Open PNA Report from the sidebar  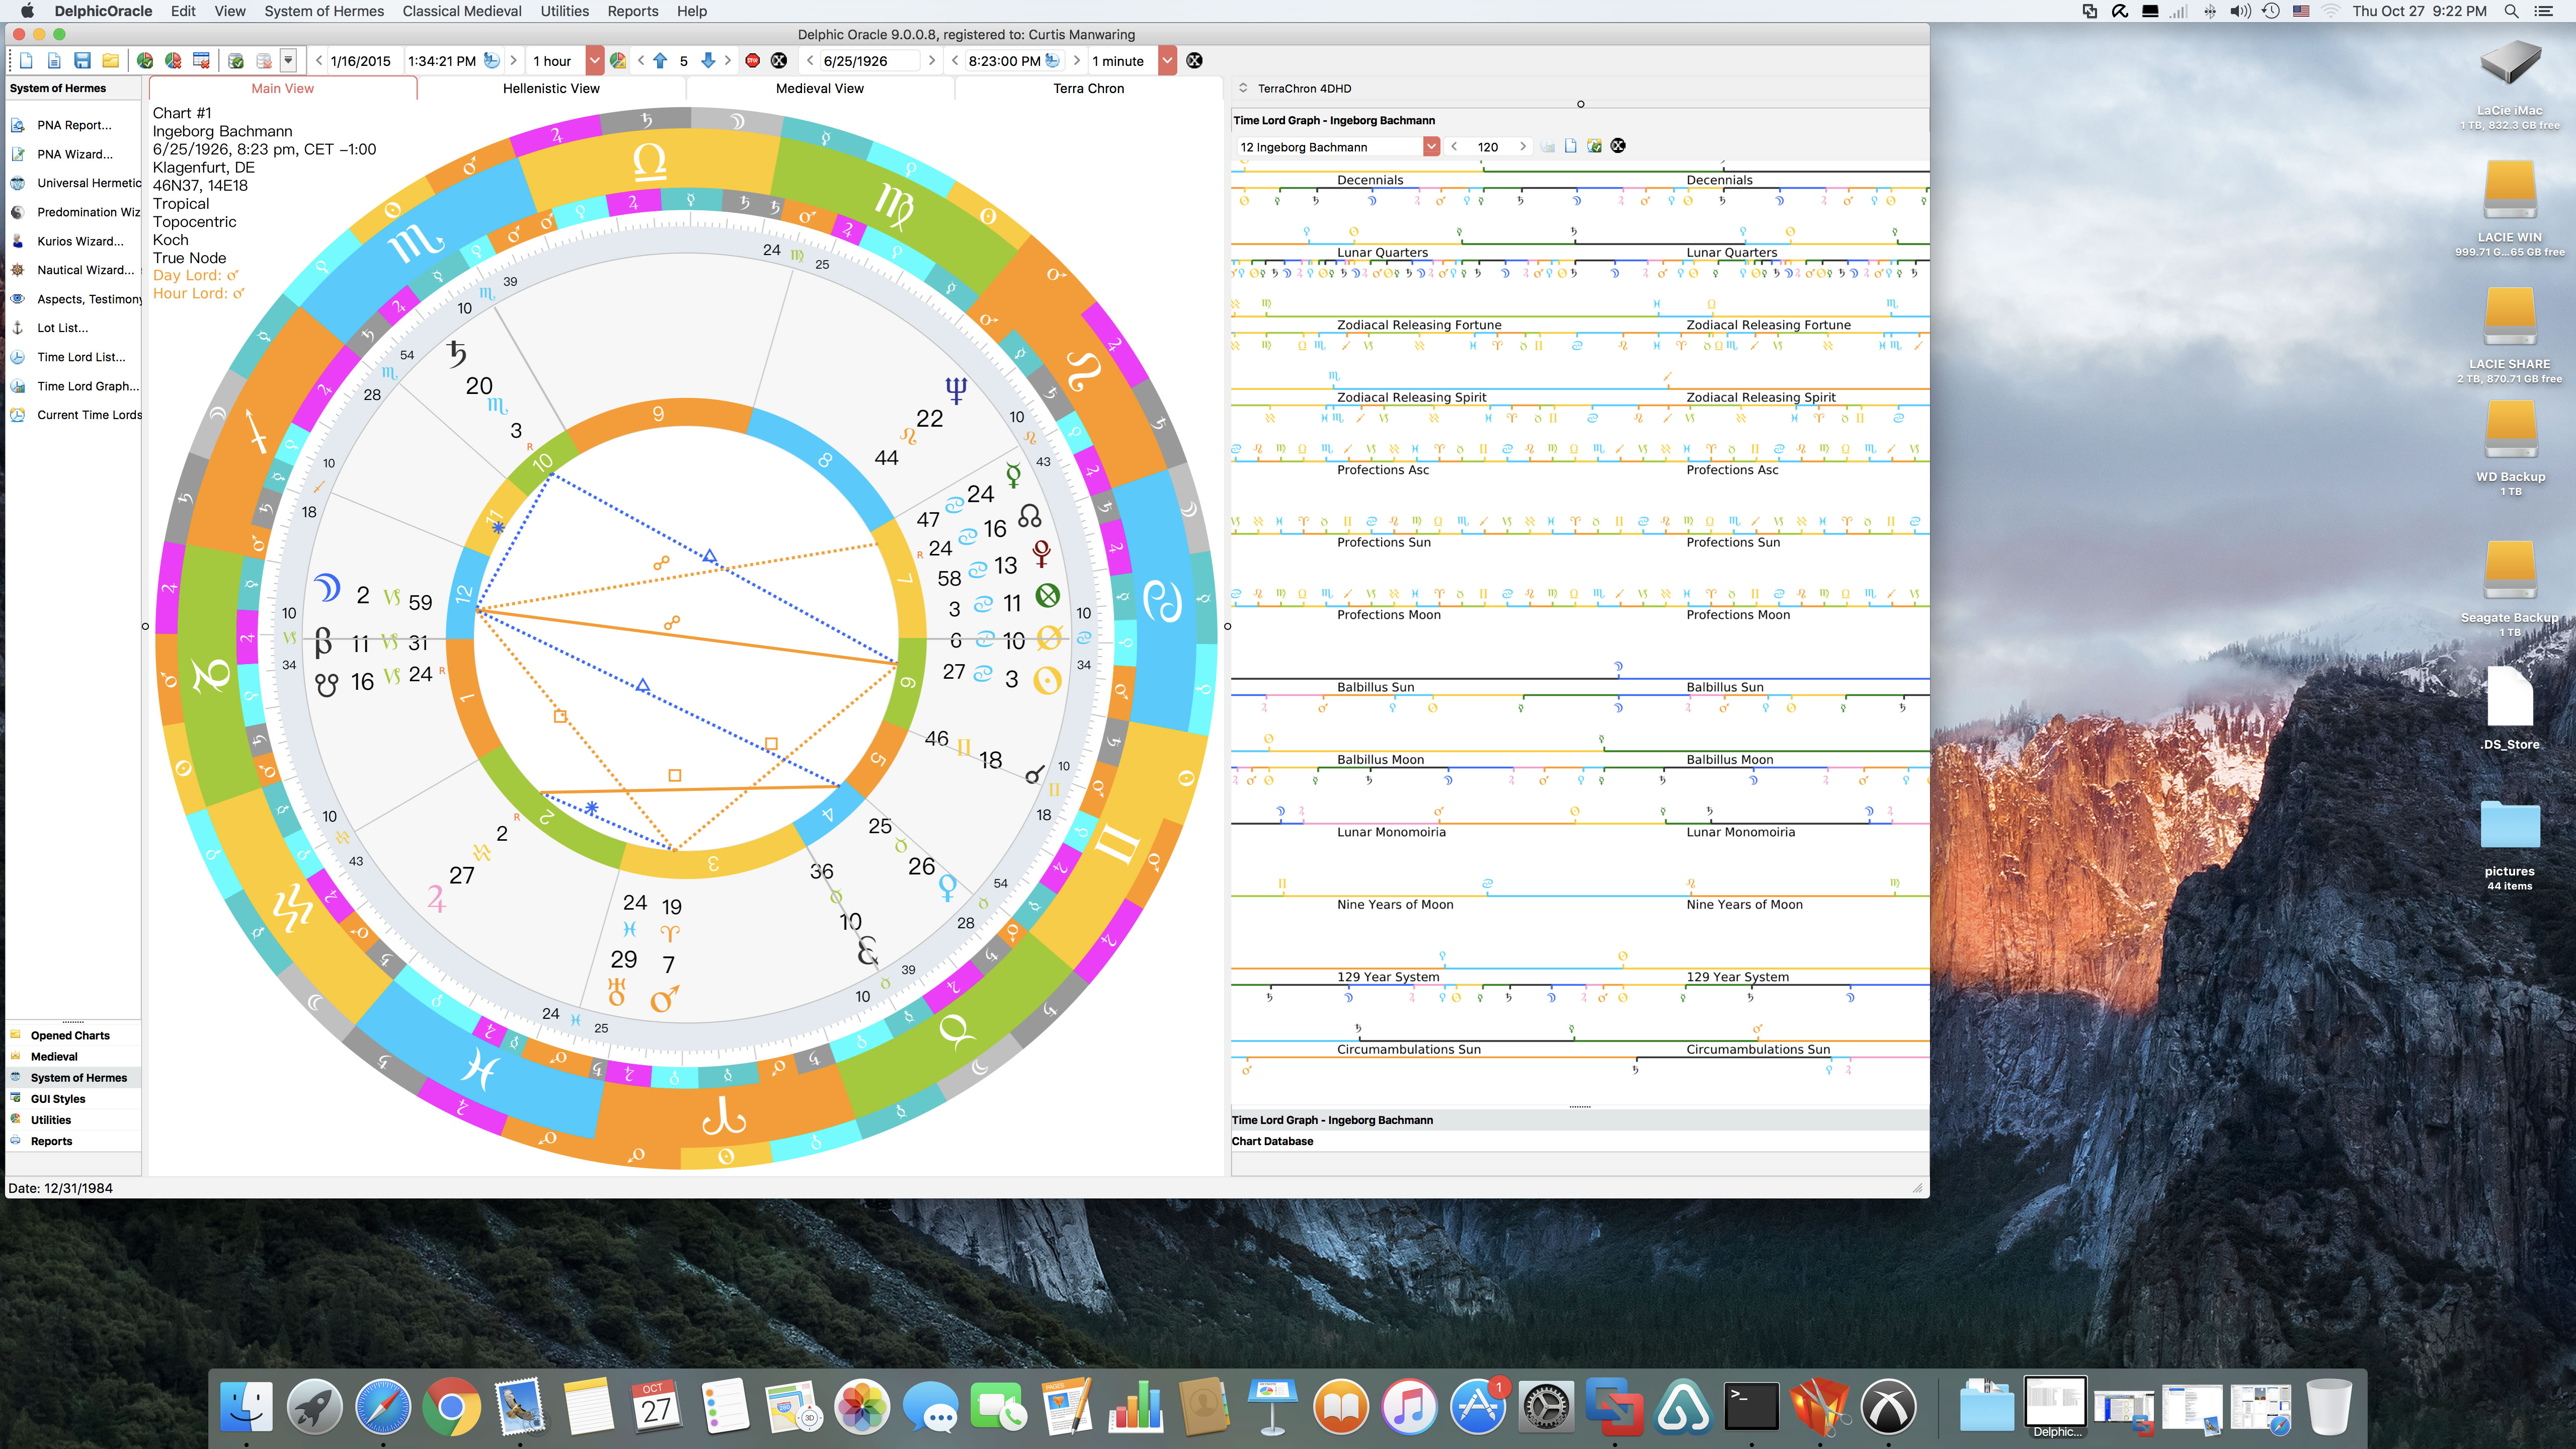74,125
